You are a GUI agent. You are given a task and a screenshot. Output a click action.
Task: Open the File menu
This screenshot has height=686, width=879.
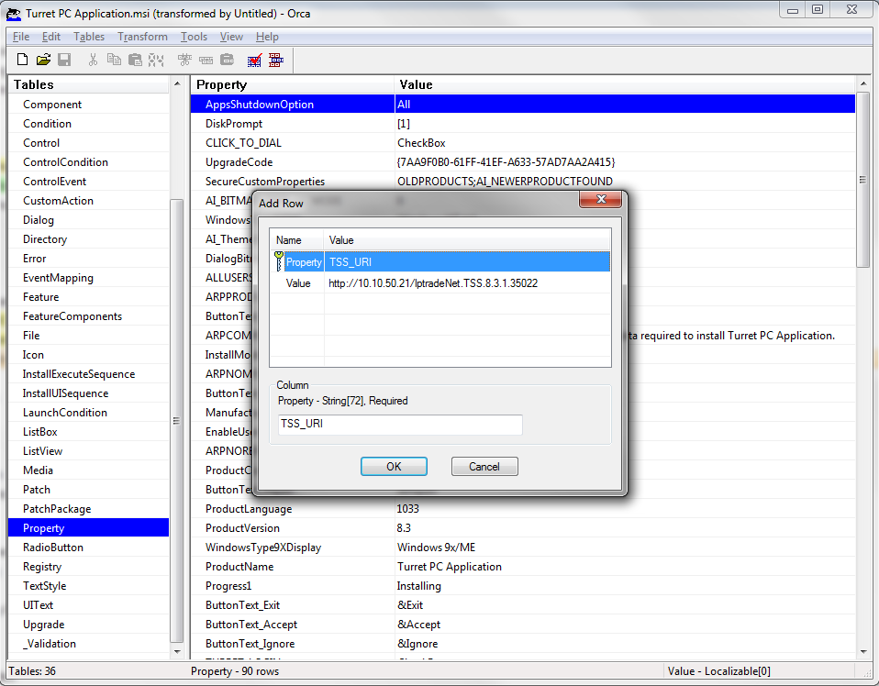pos(21,37)
